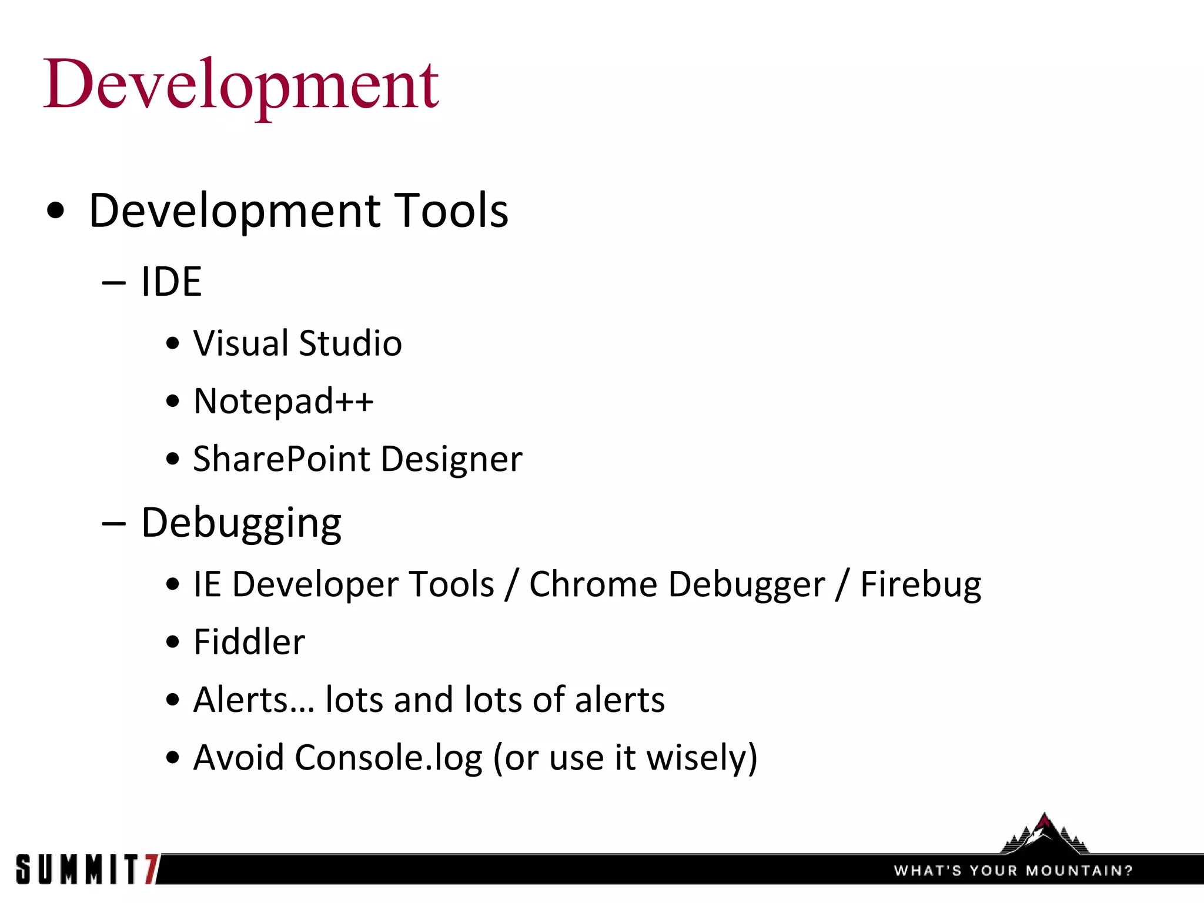Click the Alerts lots of alerts line
This screenshot has width=1204, height=903.
click(x=429, y=700)
